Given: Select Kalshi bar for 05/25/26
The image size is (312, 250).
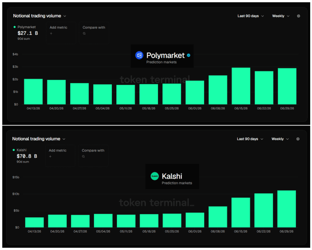Looking at the screenshot, I should coord(172,220).
